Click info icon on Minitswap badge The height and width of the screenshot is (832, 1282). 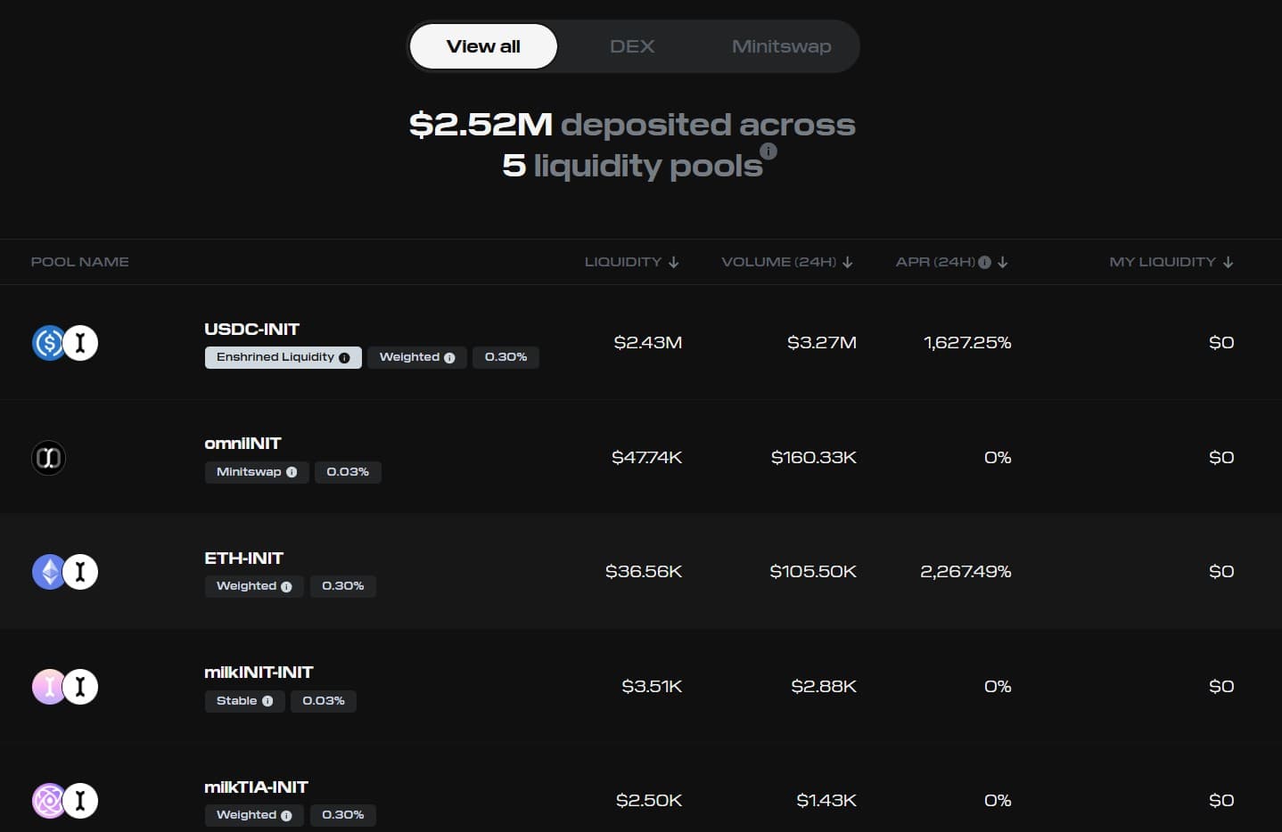click(x=292, y=472)
